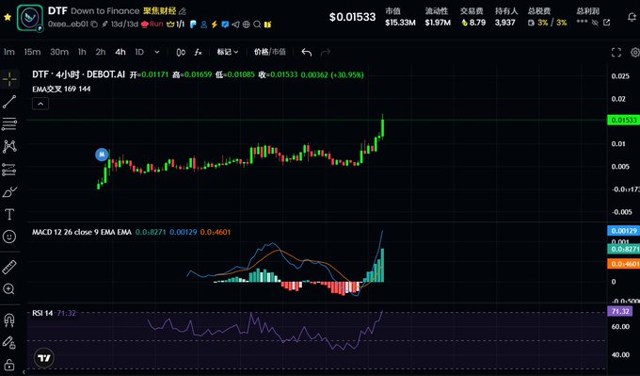The height and width of the screenshot is (376, 640).
Task: Select the forecast position tool
Action: pyautogui.click(x=9, y=170)
